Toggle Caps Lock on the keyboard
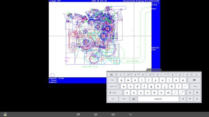This screenshot has height=117, width=209. click(113, 86)
